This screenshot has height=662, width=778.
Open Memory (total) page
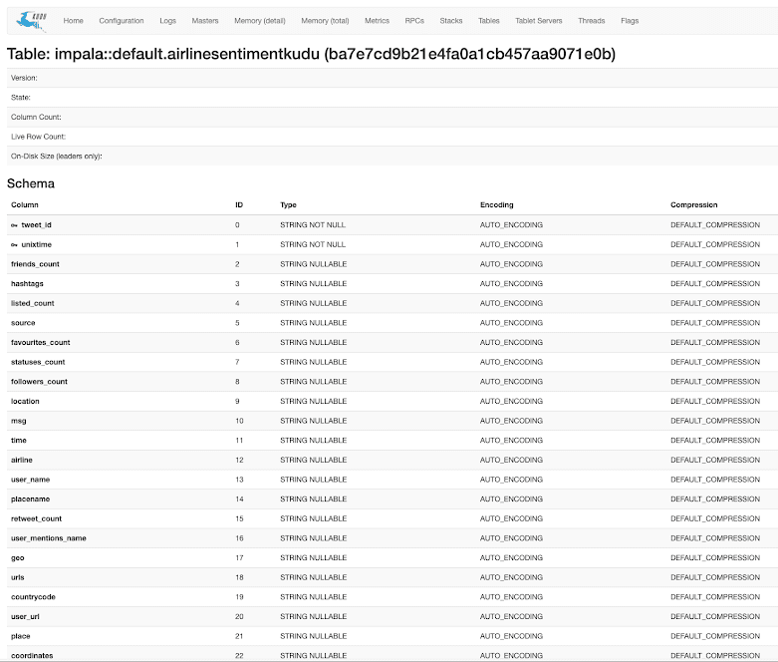pos(325,21)
